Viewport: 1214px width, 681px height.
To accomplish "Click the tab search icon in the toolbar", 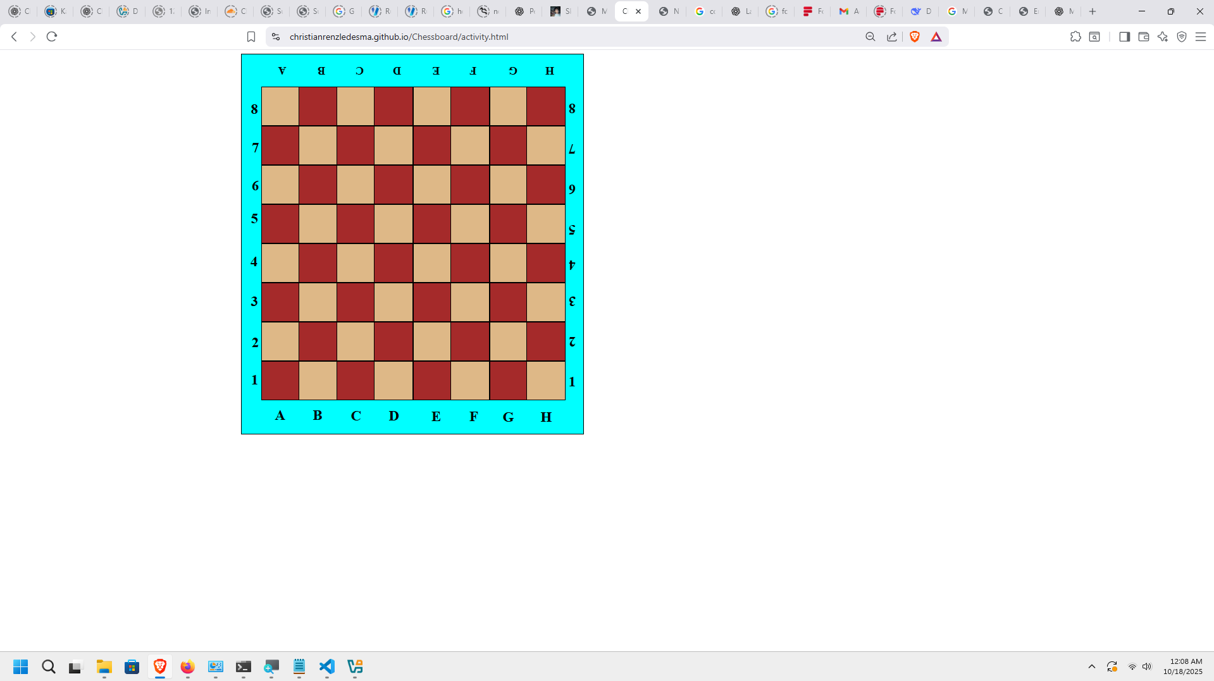I will (1094, 37).
